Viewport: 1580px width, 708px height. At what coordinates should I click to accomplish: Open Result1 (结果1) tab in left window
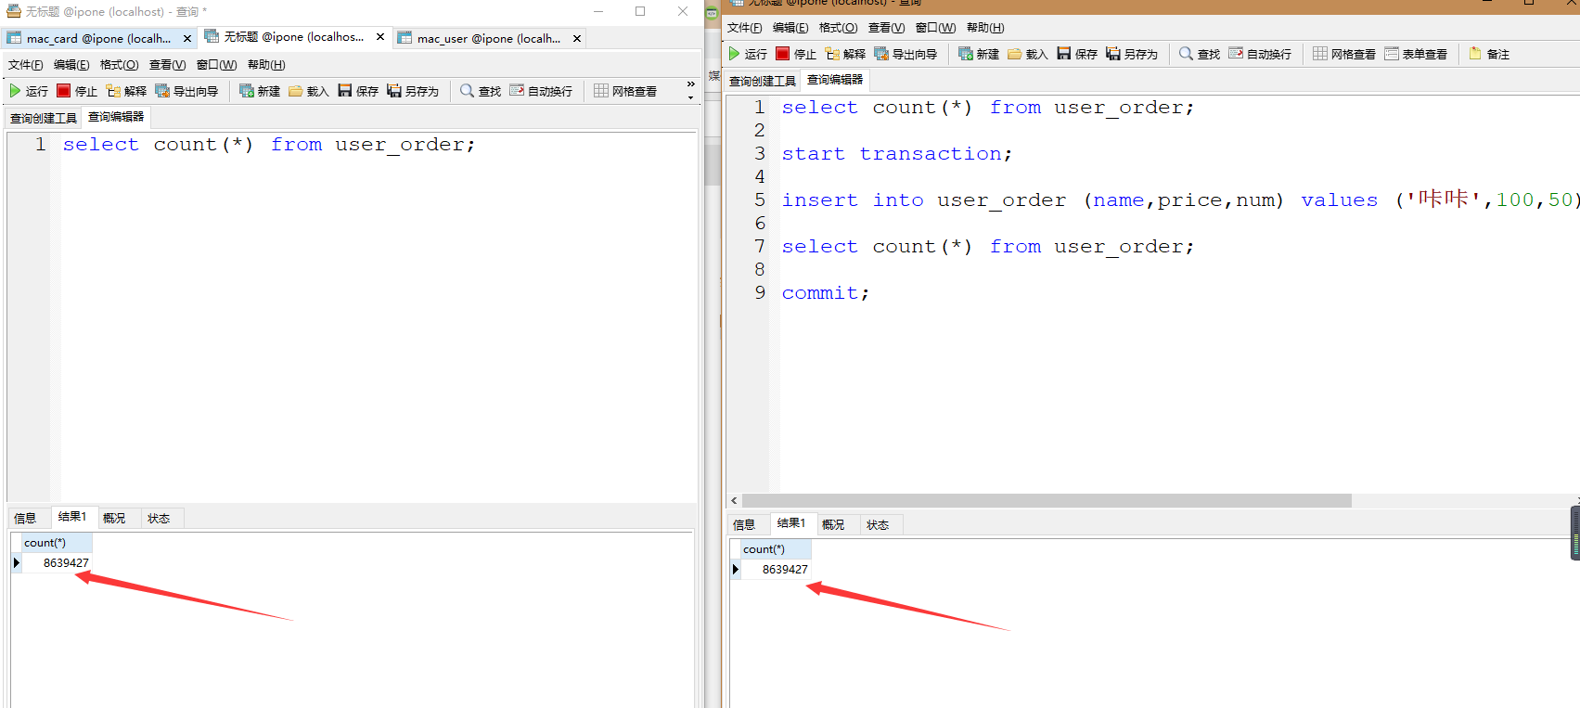point(72,517)
